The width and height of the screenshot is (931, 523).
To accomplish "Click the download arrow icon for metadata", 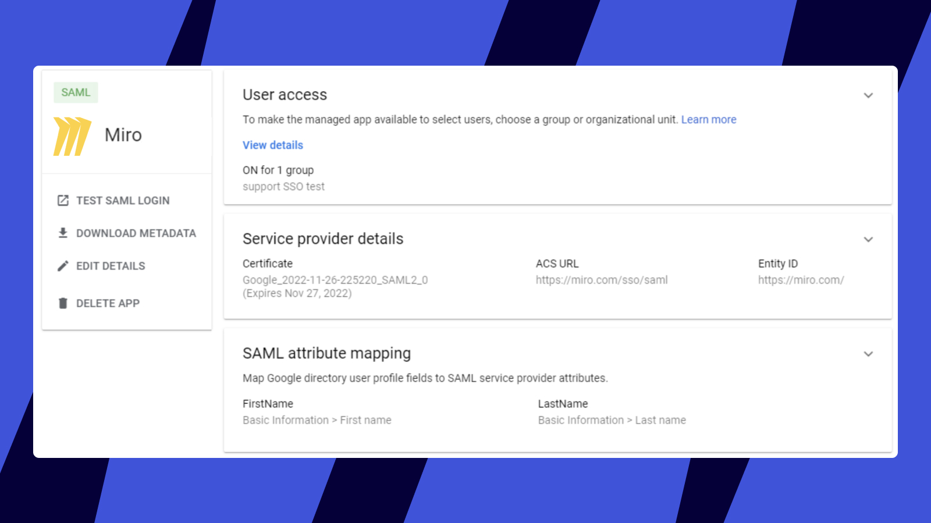I will tap(63, 233).
